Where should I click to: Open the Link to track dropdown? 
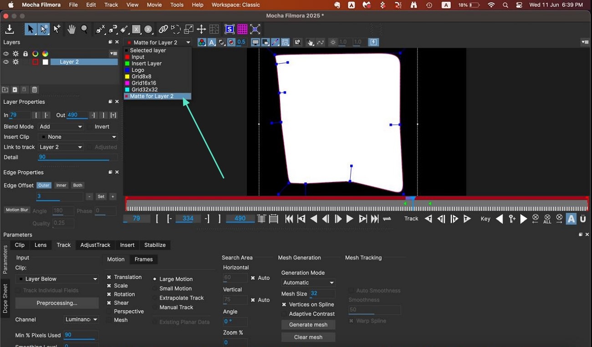click(x=61, y=147)
